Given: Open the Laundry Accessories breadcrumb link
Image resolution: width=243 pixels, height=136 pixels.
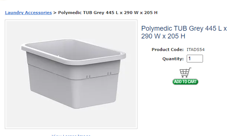Looking at the screenshot, I should [x=29, y=13].
